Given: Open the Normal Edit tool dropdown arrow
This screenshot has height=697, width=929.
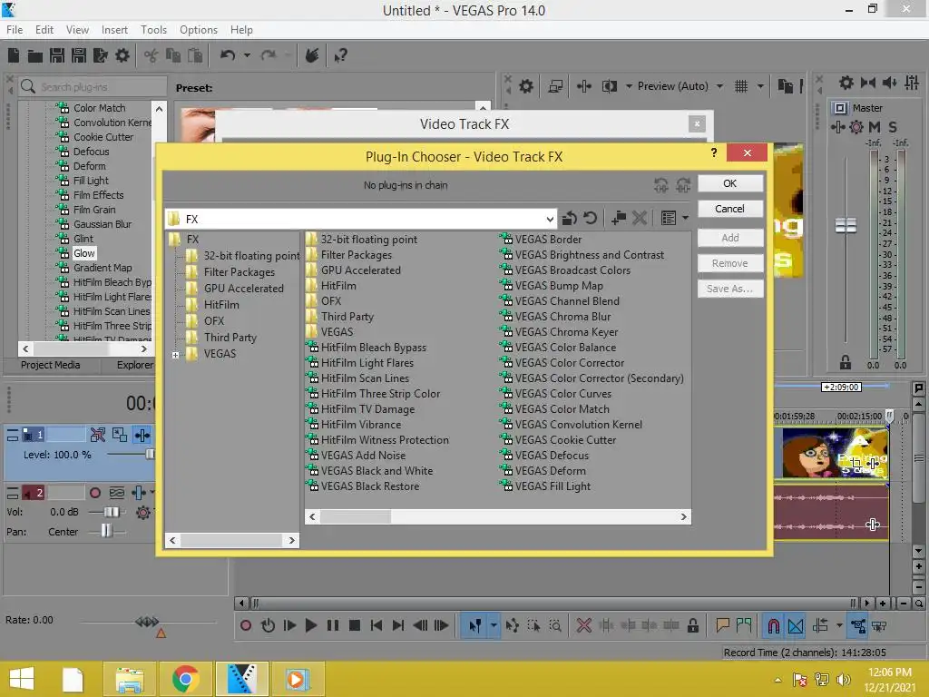Looking at the screenshot, I should click(x=493, y=625).
